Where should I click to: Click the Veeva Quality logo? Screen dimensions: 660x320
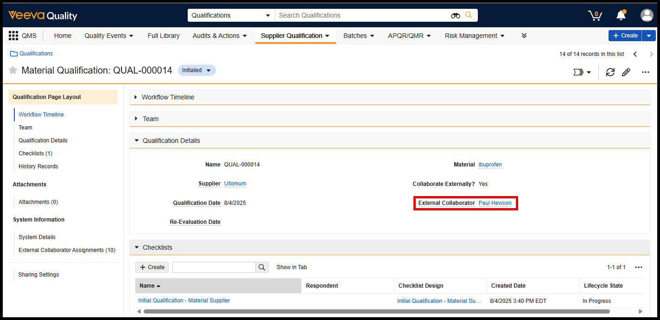point(43,15)
